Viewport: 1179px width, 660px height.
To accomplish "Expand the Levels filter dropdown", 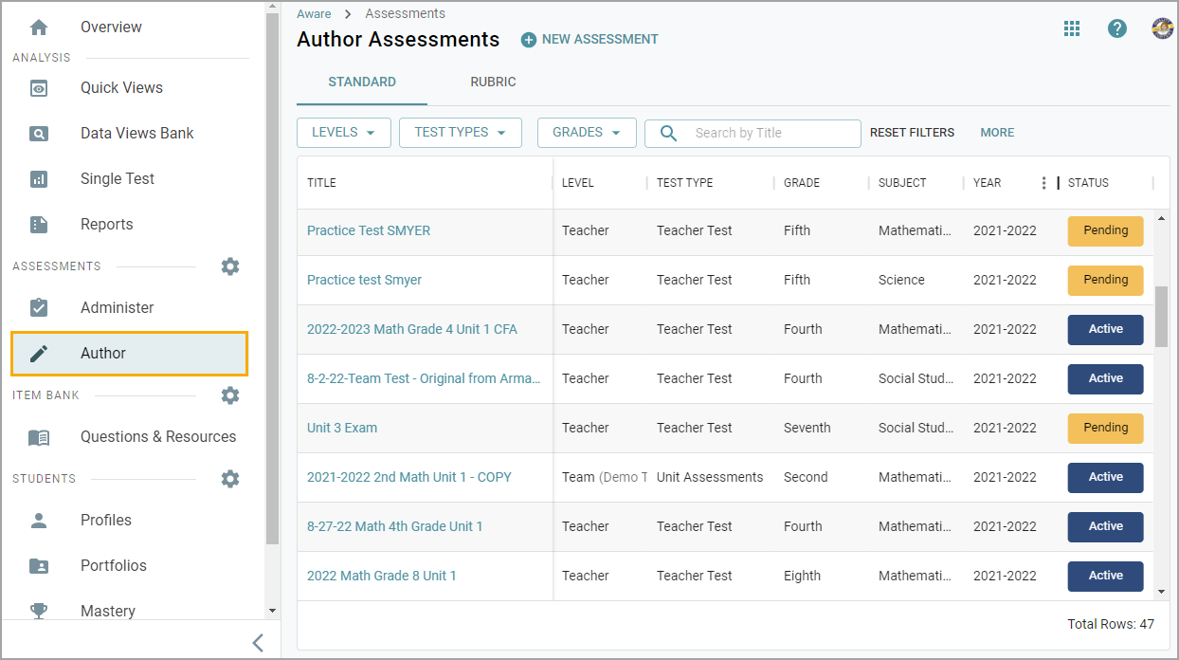I will [343, 133].
